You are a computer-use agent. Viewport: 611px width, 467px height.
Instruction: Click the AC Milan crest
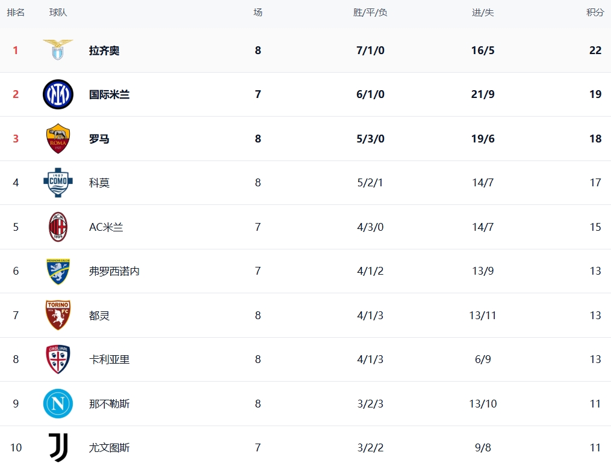58,227
